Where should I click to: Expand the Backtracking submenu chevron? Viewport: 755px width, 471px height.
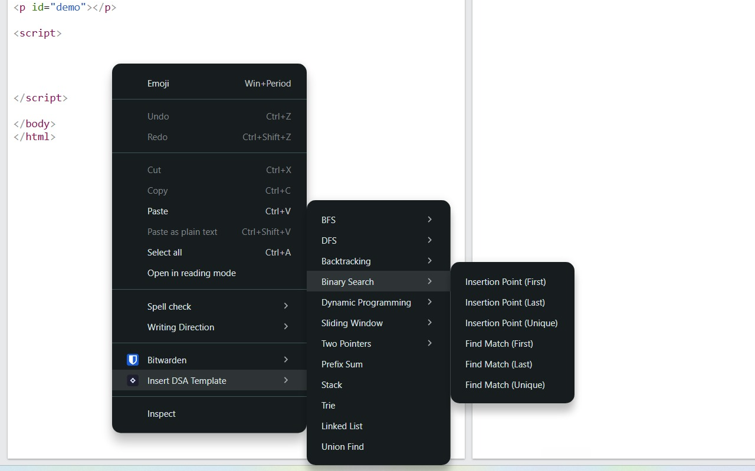tap(430, 261)
